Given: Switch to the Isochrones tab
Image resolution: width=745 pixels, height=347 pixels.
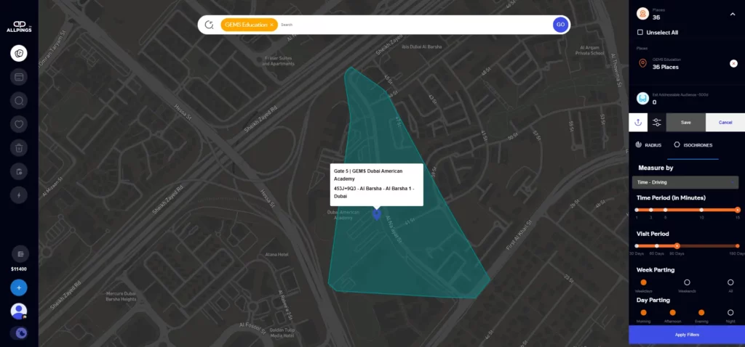Looking at the screenshot, I should click(693, 145).
